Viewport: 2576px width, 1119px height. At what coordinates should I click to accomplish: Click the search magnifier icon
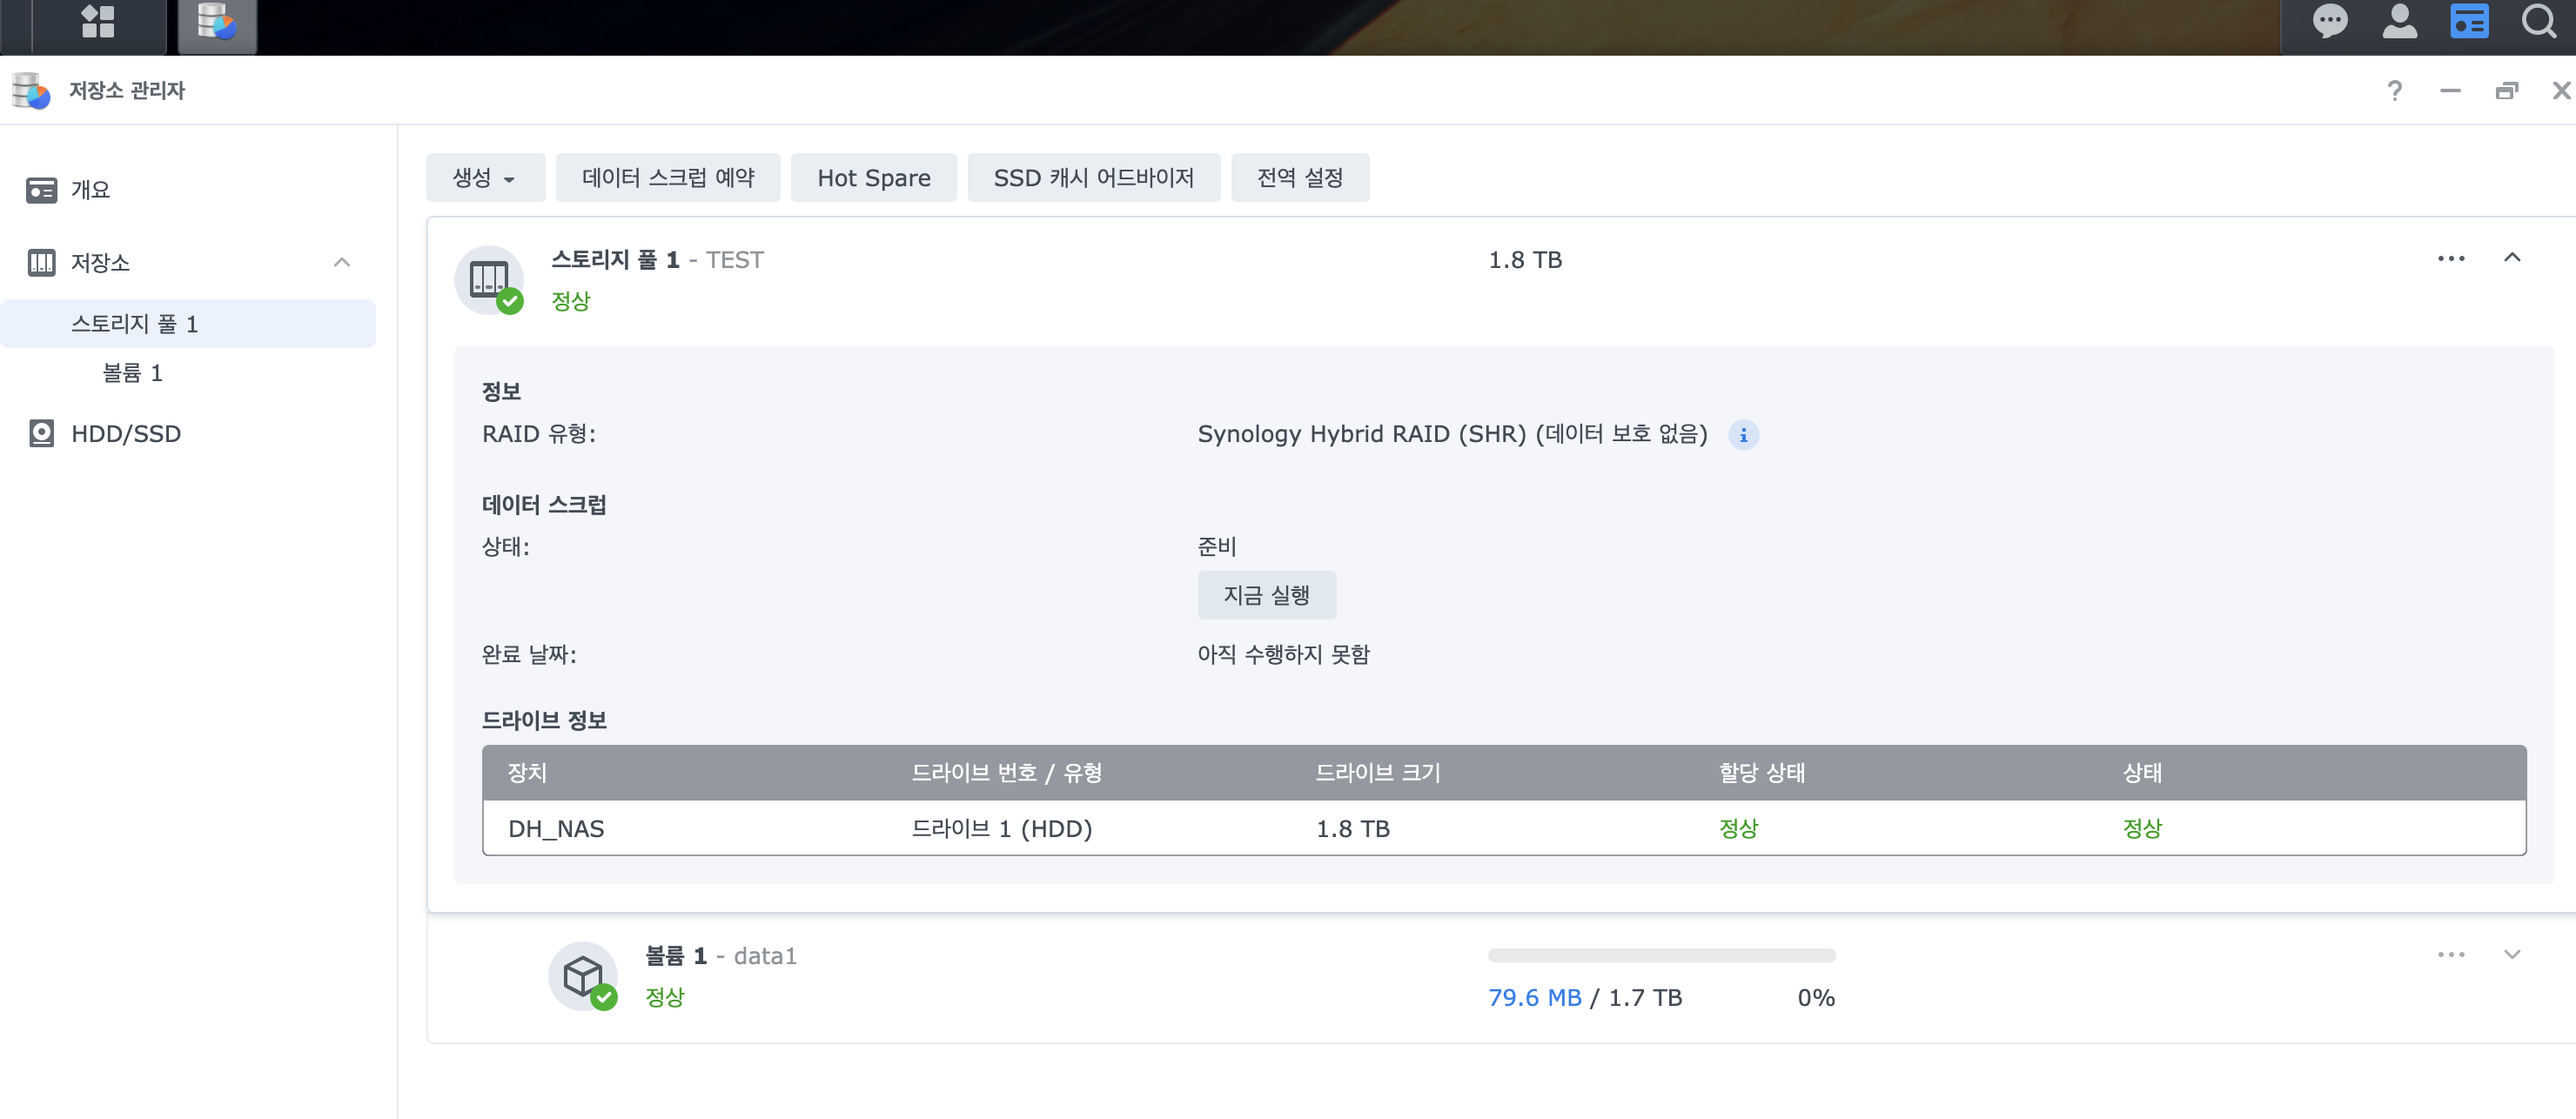click(x=2539, y=21)
